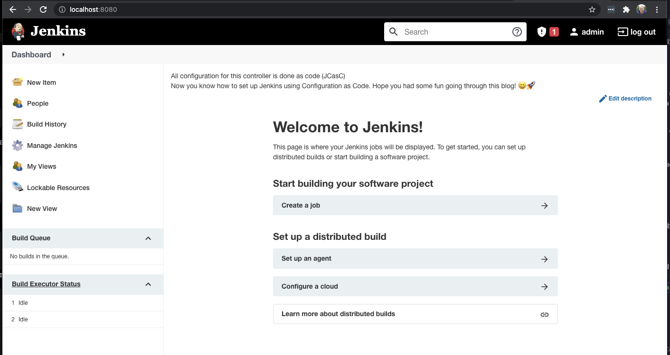Click the Jenkins title text in the header

click(58, 31)
